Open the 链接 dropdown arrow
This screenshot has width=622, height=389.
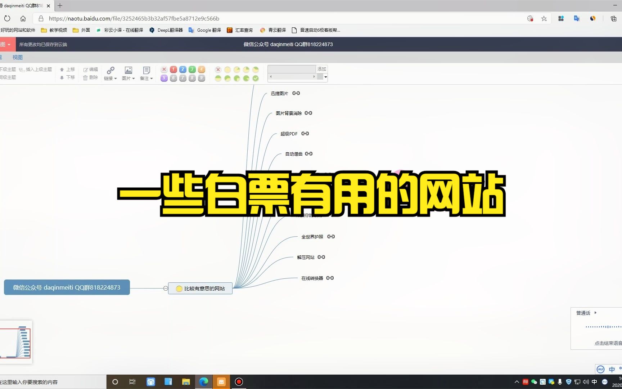click(x=115, y=79)
